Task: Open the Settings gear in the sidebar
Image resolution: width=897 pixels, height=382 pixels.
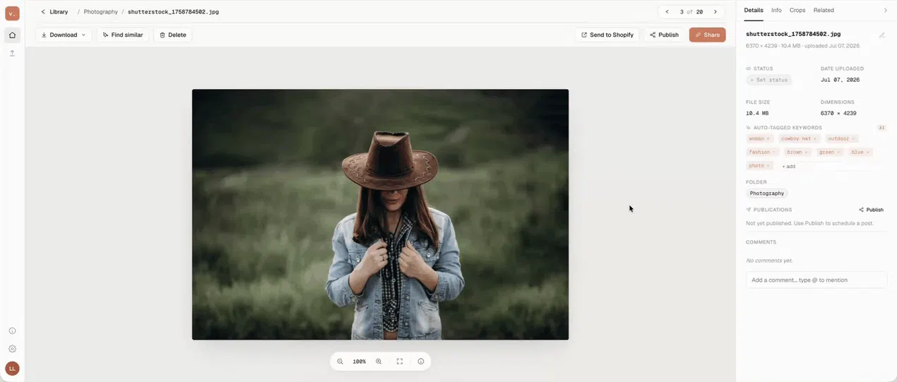Action: pos(12,349)
